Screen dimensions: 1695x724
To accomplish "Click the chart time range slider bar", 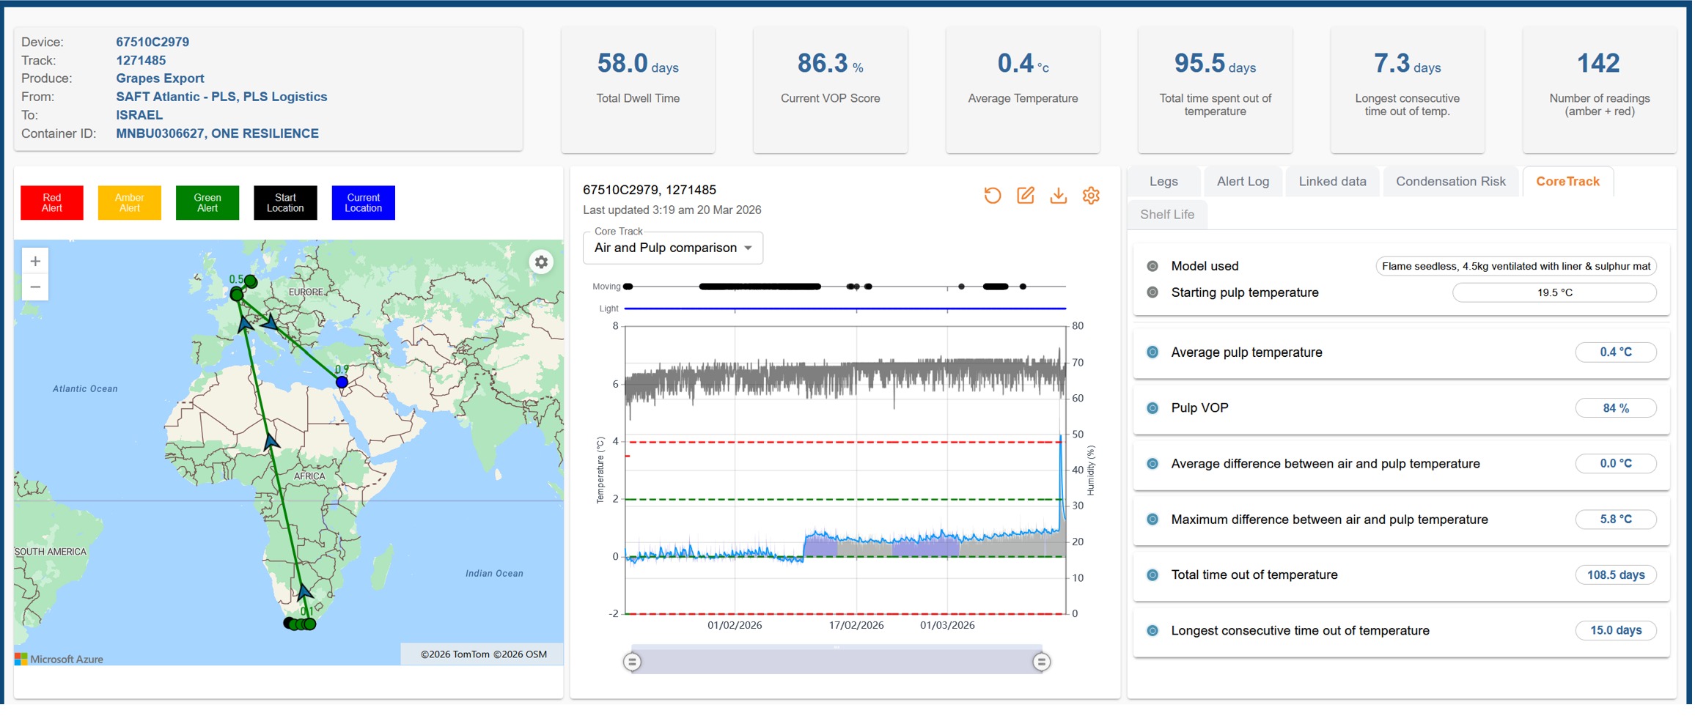I will [x=837, y=660].
